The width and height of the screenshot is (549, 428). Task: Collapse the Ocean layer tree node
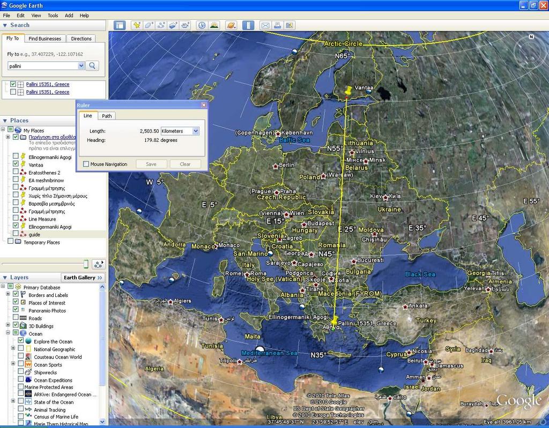tap(8, 332)
